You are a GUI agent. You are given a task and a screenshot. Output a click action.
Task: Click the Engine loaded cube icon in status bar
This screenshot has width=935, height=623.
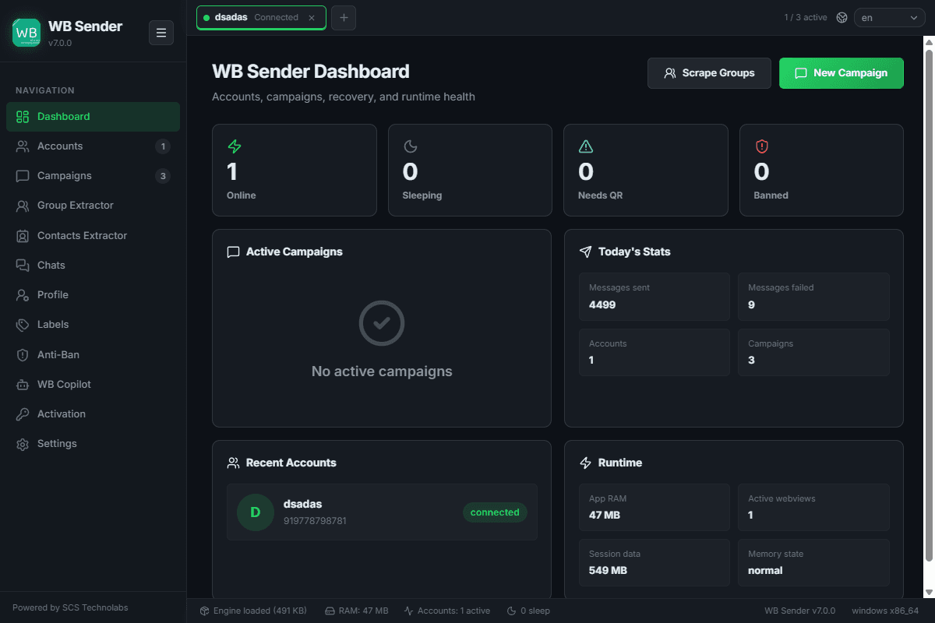205,611
